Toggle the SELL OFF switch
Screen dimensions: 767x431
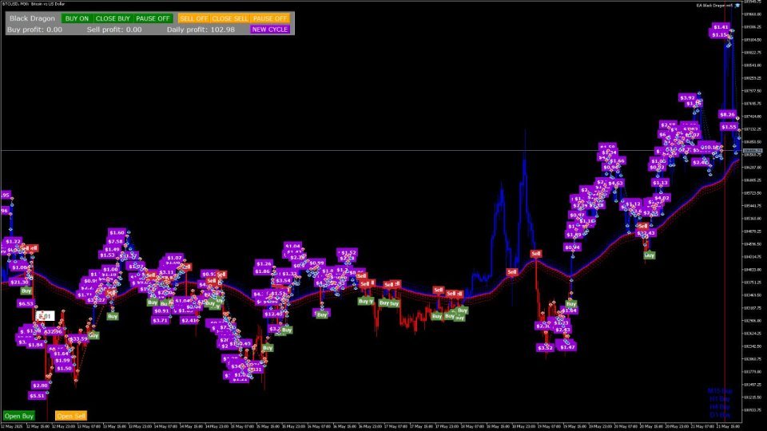click(x=193, y=18)
